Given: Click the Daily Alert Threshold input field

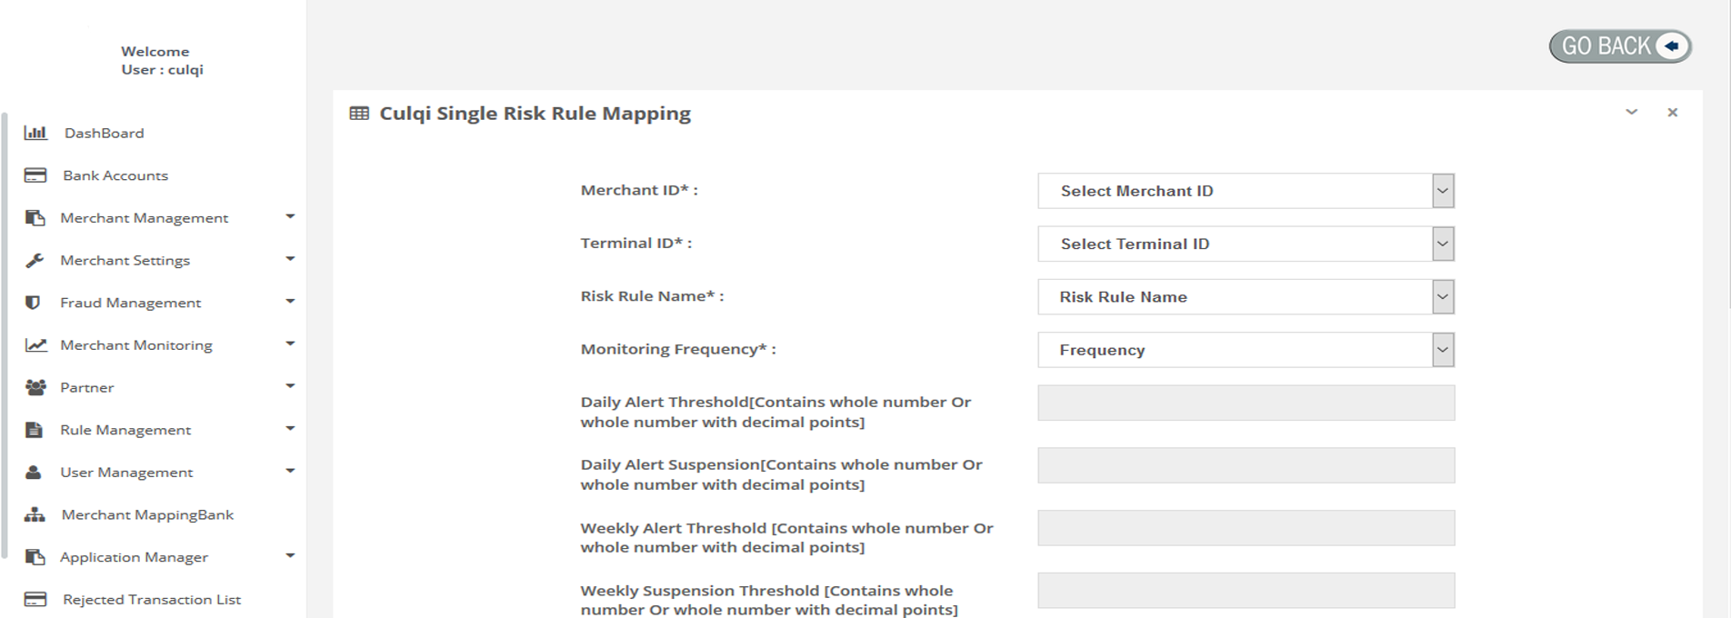Looking at the screenshot, I should [1245, 403].
